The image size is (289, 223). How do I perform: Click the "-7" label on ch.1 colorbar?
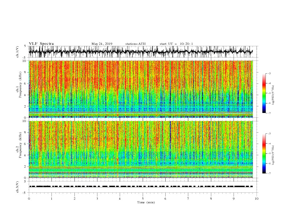[269, 113]
